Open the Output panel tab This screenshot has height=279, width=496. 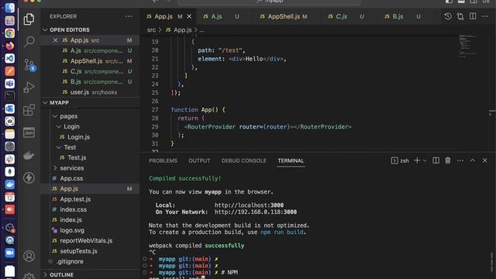coord(199,160)
